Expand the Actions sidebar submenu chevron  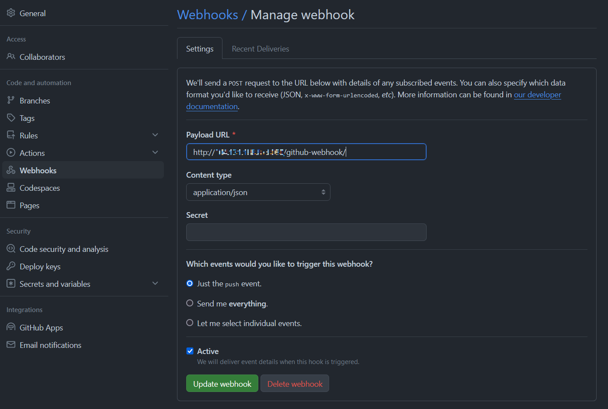[x=155, y=152]
